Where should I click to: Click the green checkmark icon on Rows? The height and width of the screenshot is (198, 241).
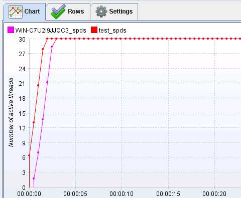[58, 12]
